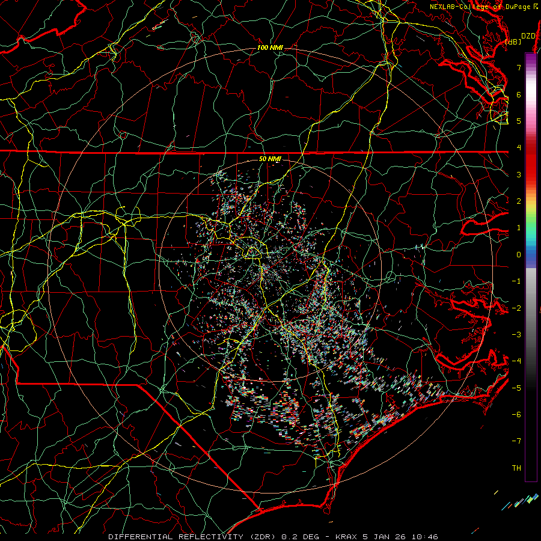541x541 pixels.
Task: Click the TH threshold scale label
Action: click(516, 468)
